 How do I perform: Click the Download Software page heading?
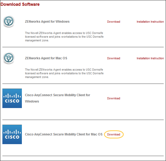[x=20, y=4]
